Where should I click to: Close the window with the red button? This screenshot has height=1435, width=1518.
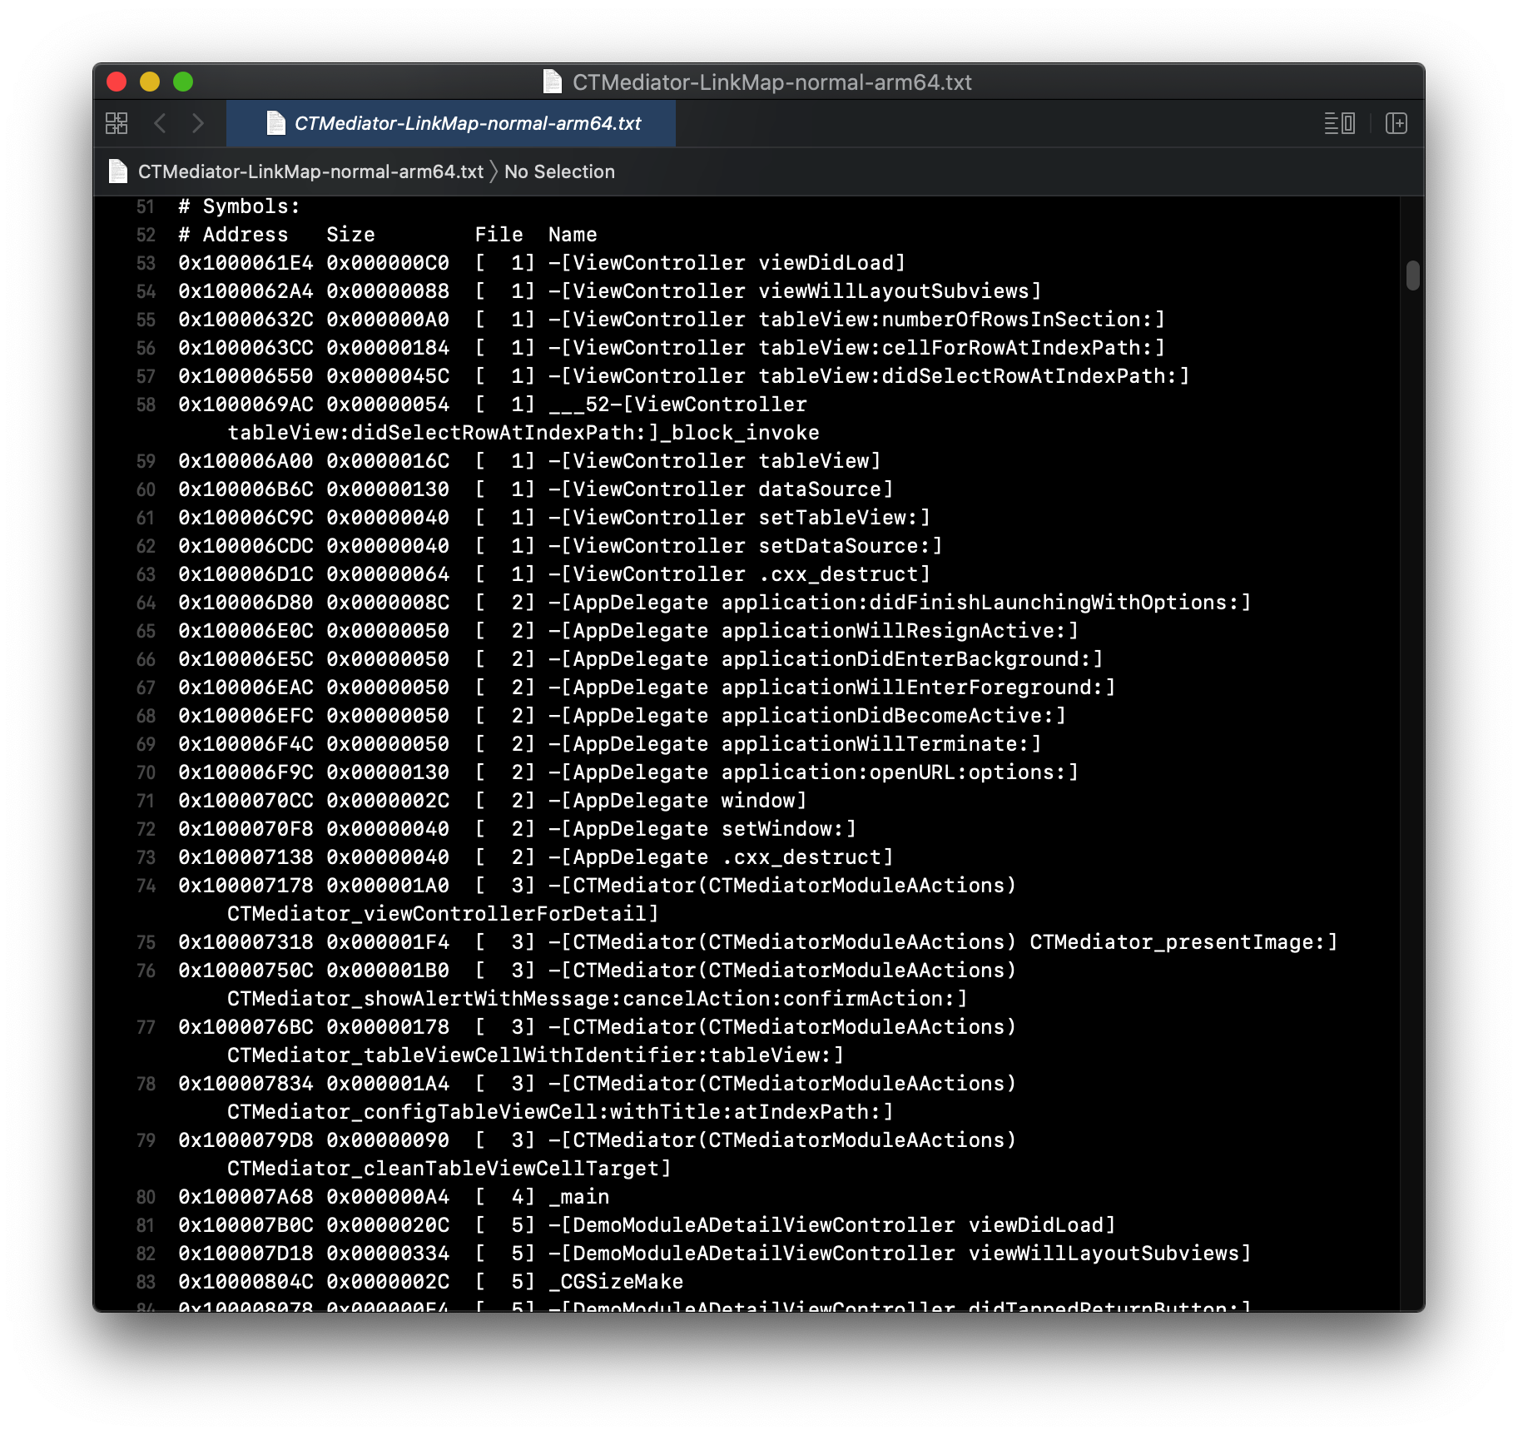click(x=117, y=82)
